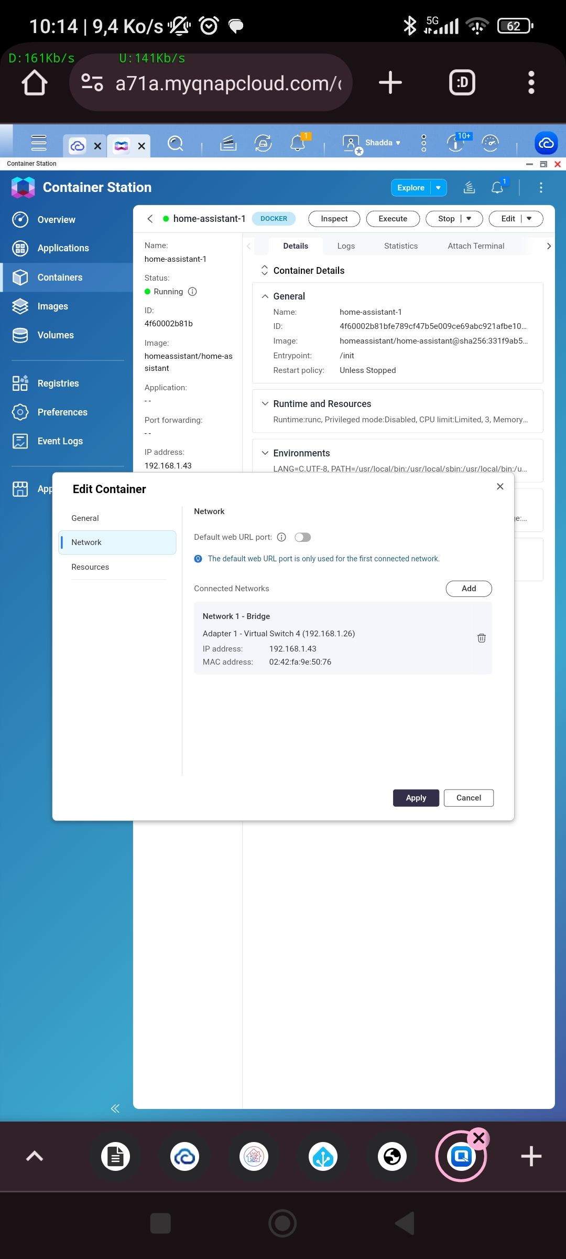
Task: Open QTS background tasks icon
Action: click(228, 143)
